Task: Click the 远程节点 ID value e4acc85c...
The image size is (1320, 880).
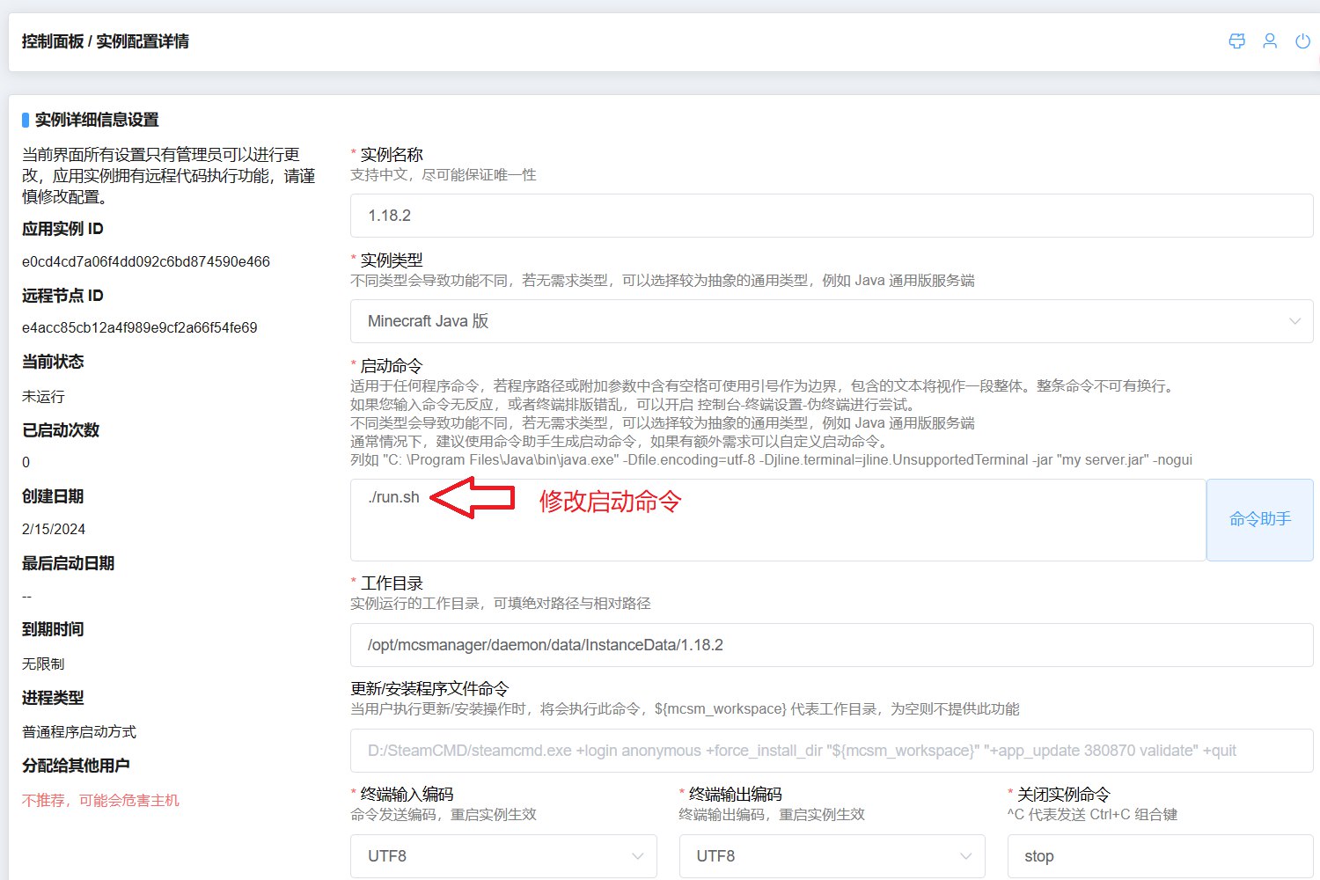Action: 140,327
